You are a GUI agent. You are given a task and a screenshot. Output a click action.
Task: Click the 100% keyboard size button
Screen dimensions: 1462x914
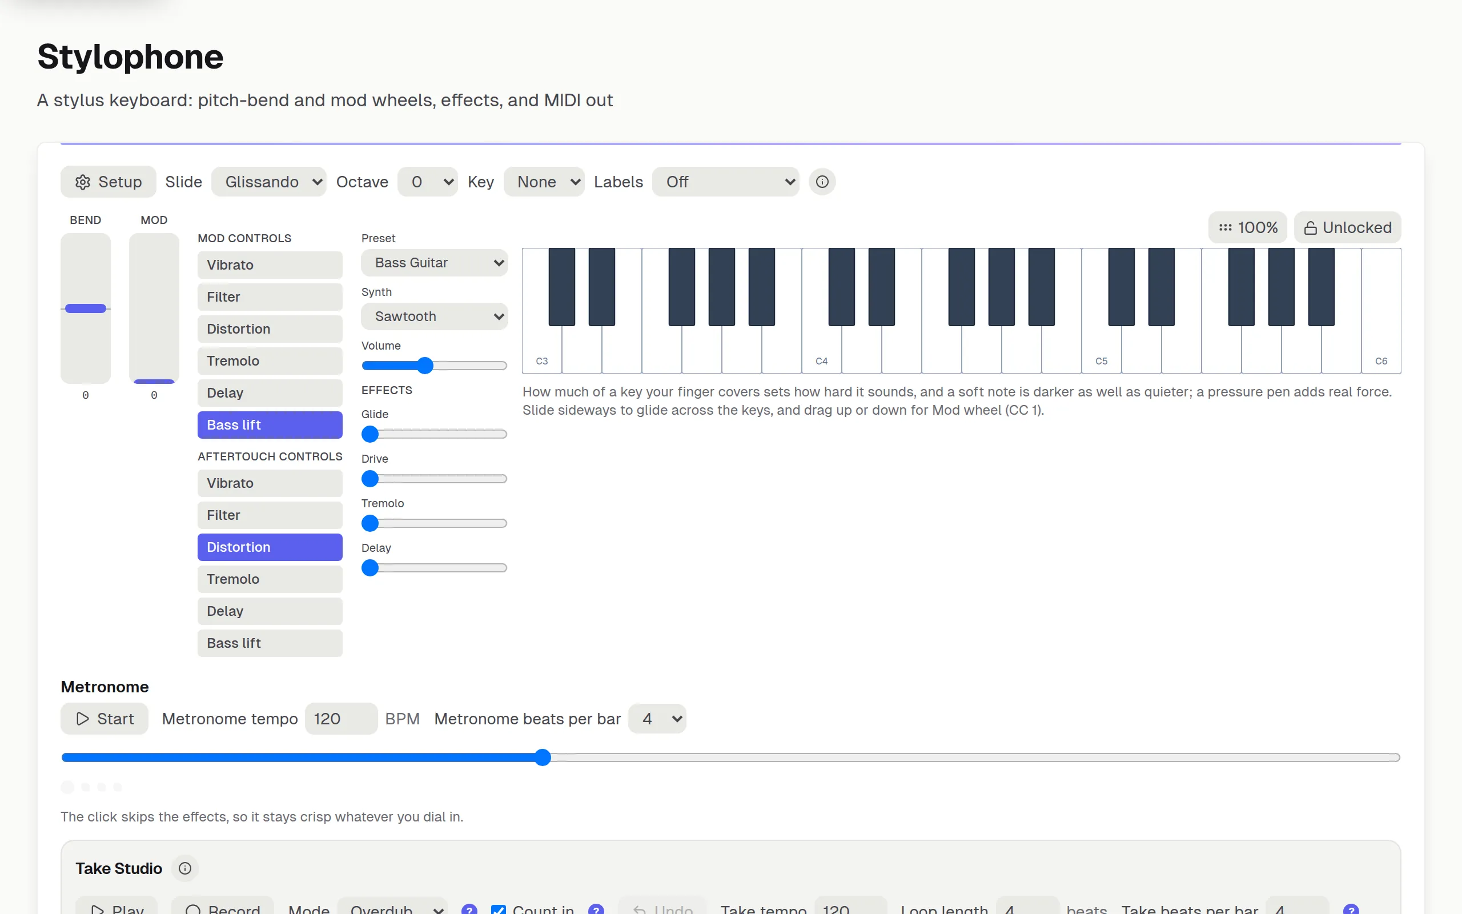(1247, 228)
